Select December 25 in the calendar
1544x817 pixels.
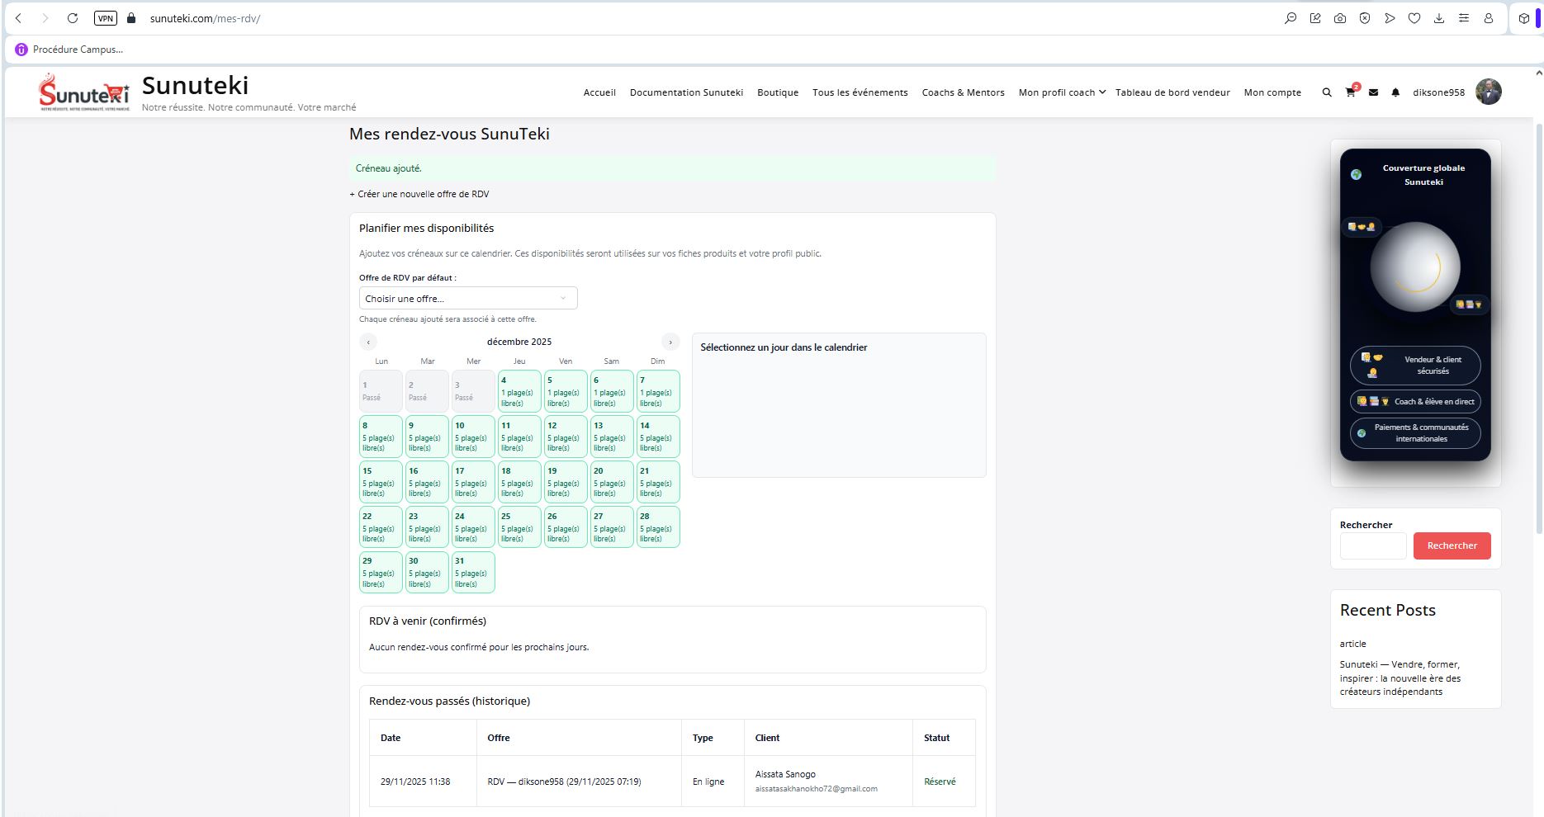[519, 527]
